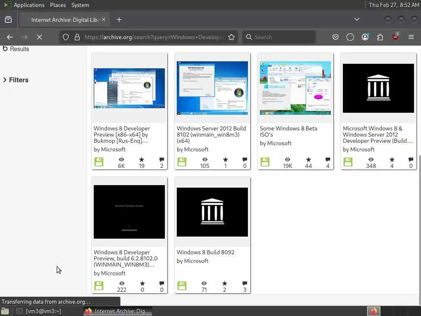Open Firefox account avatar icon
The width and height of the screenshot is (421, 316).
point(365,37)
